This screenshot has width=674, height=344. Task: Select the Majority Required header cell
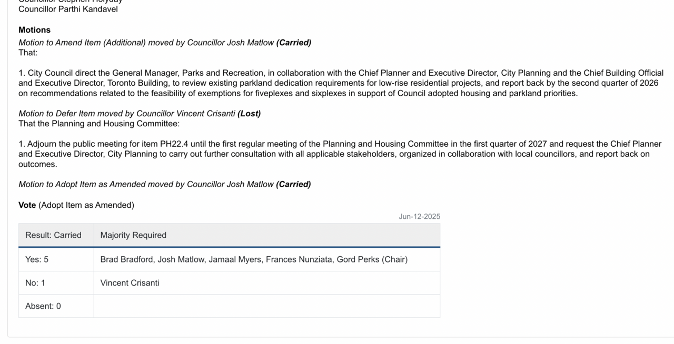[133, 235]
